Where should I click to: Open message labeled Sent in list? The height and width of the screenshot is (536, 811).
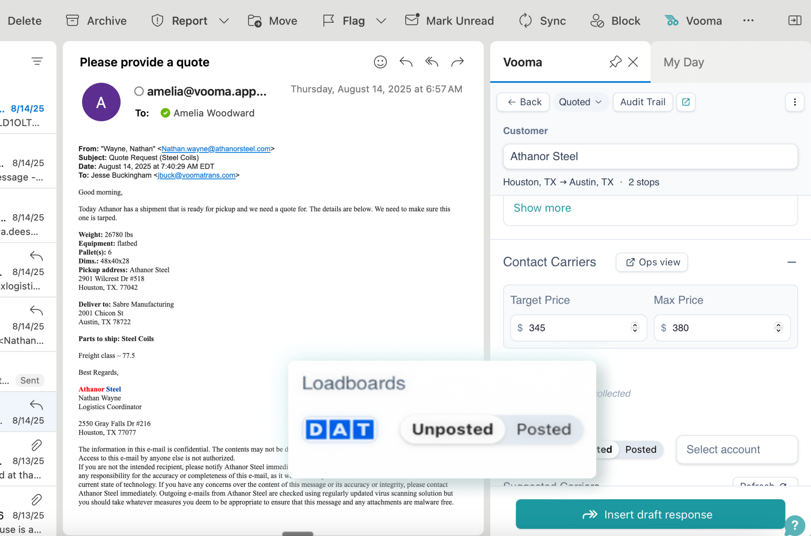(x=28, y=372)
